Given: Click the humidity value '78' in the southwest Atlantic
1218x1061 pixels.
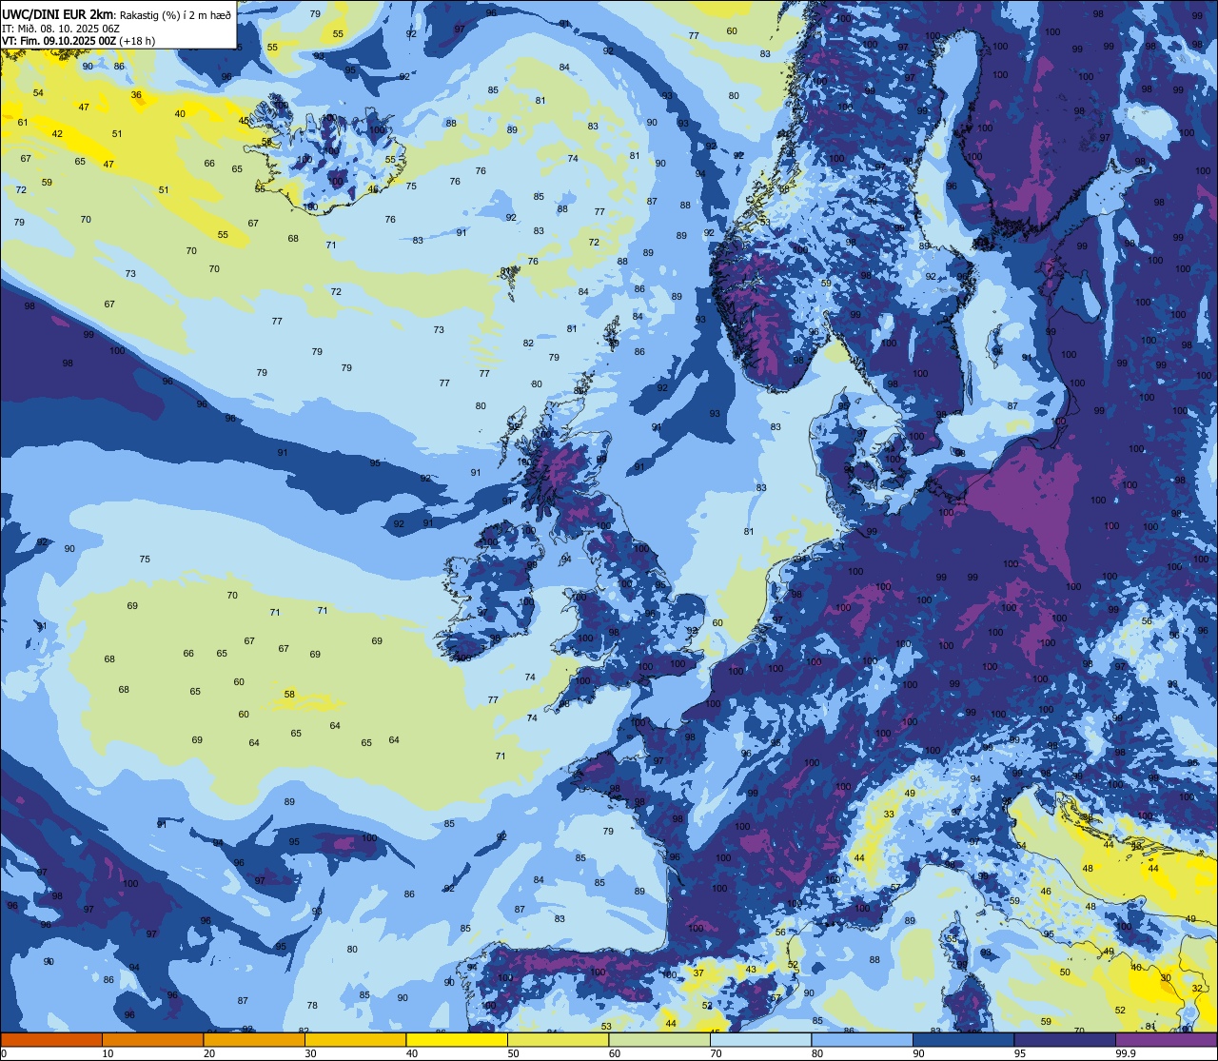Looking at the screenshot, I should tap(312, 1006).
